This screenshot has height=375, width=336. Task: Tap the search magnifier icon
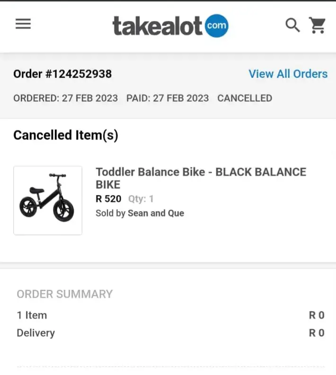pos(292,25)
